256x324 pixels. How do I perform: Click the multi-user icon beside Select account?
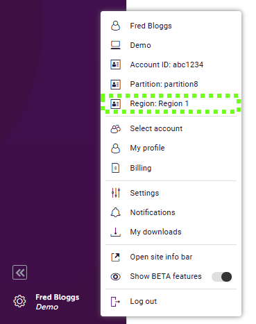click(115, 129)
